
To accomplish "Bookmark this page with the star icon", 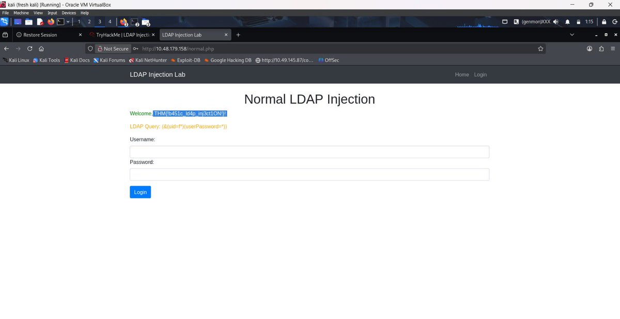I will [540, 49].
